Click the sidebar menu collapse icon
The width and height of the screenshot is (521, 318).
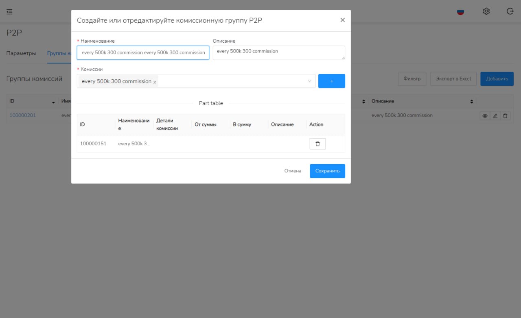click(9, 12)
